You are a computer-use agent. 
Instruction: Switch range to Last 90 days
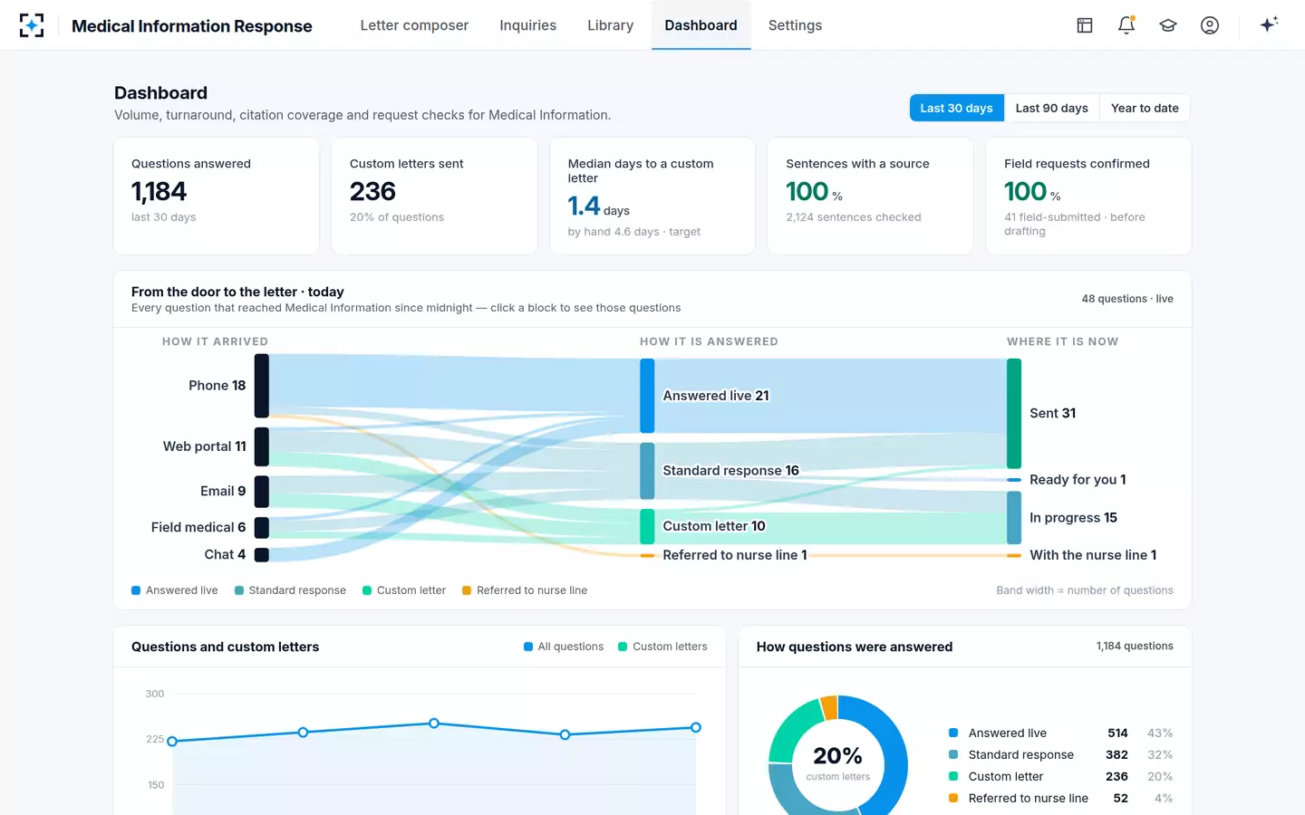click(x=1051, y=108)
